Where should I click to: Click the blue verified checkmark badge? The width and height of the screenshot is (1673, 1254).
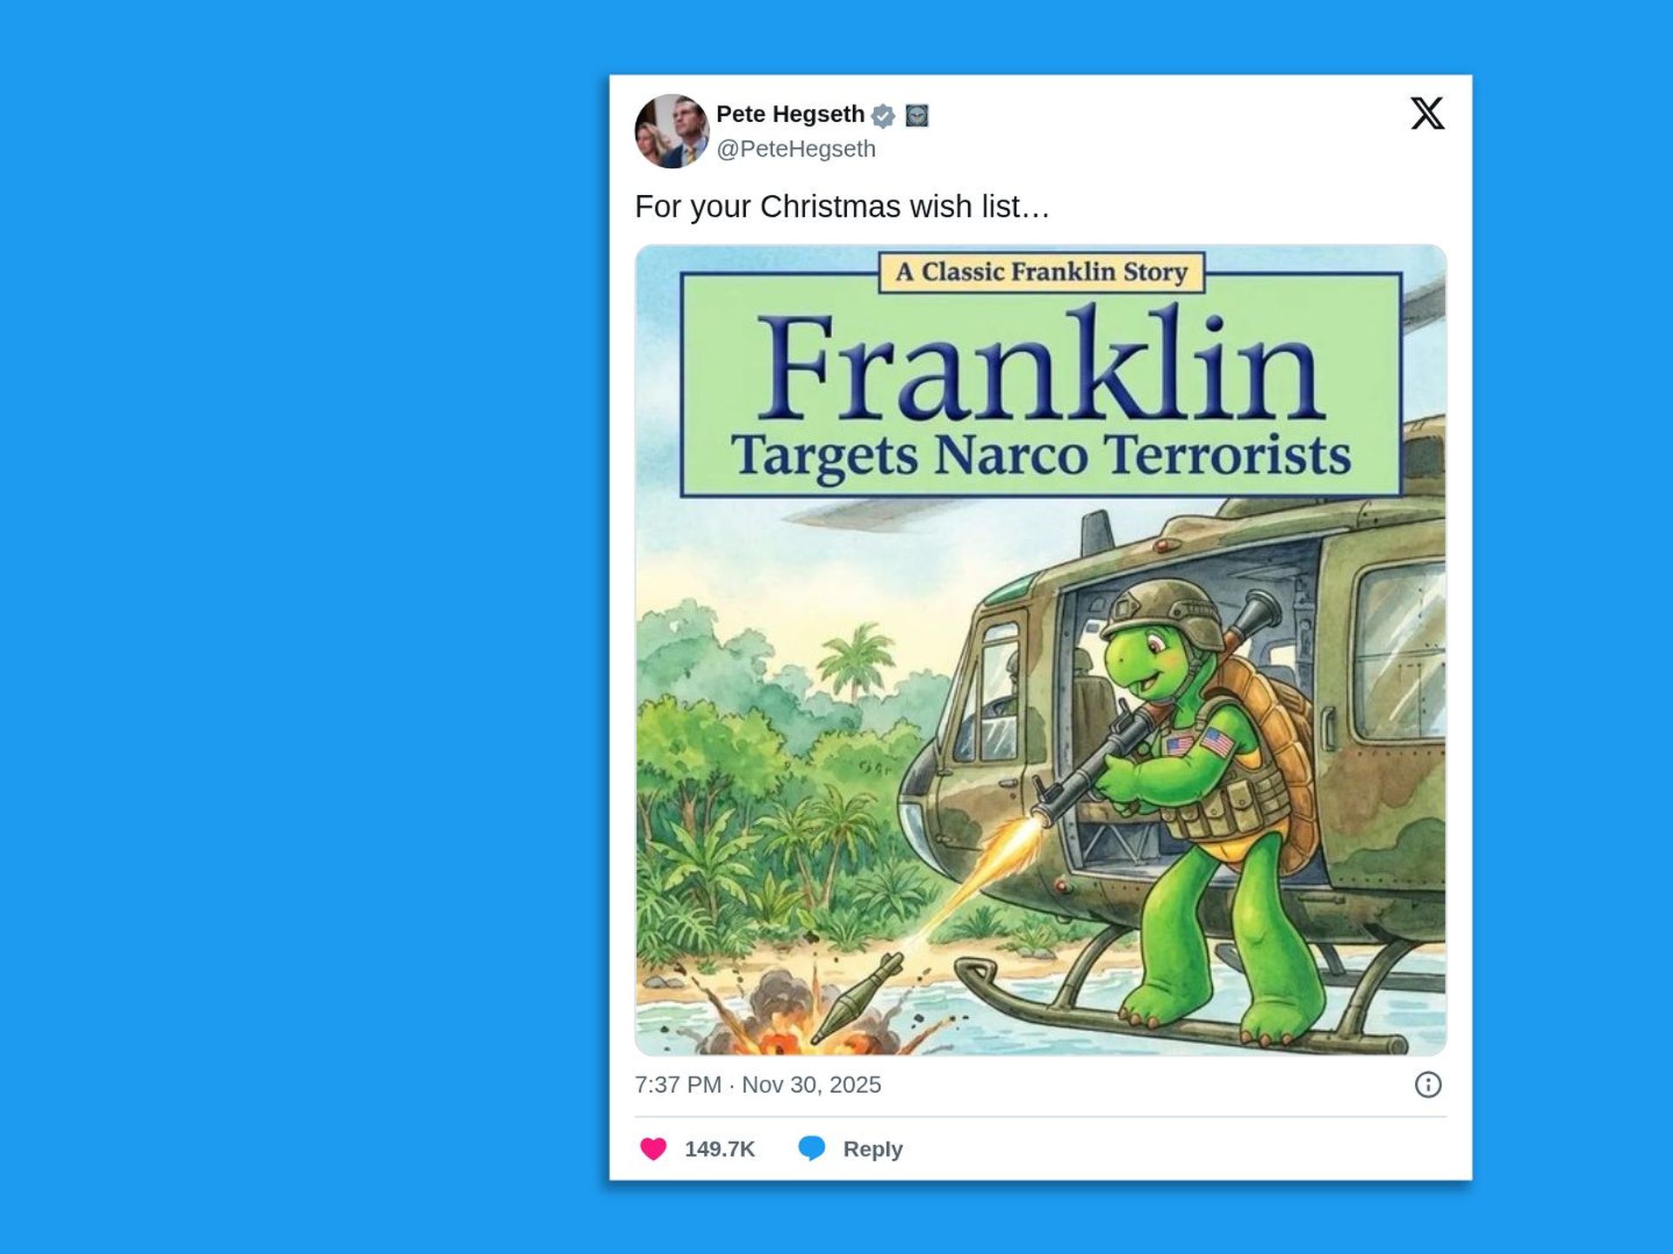pos(883,114)
